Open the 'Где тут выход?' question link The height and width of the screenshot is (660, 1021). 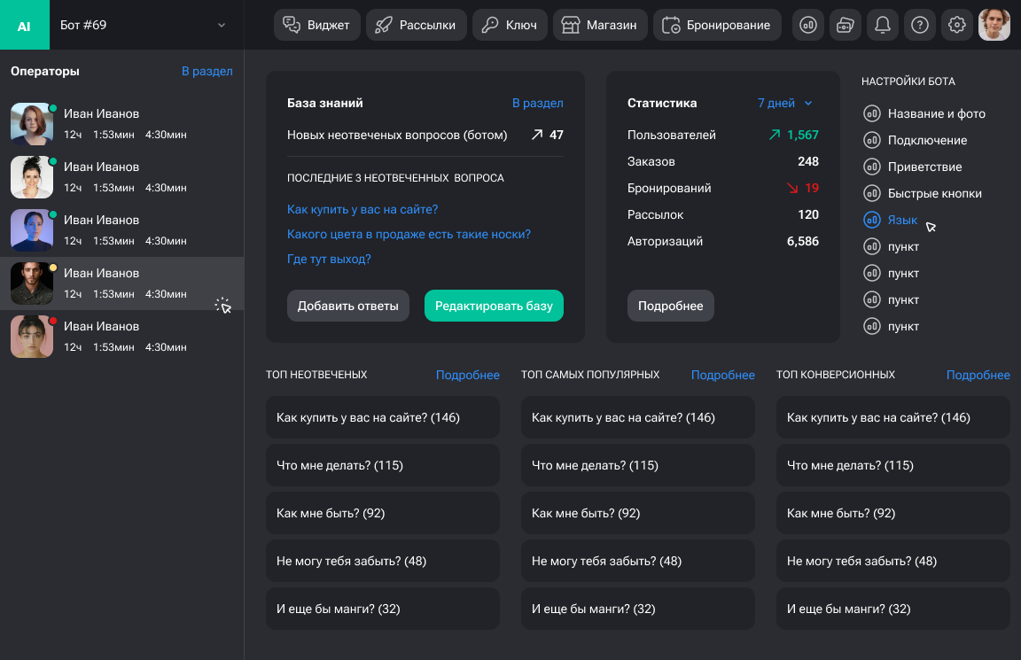(329, 259)
